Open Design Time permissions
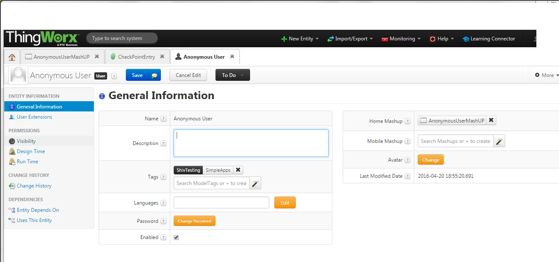Screen dimensions: 559x262 tap(31, 151)
